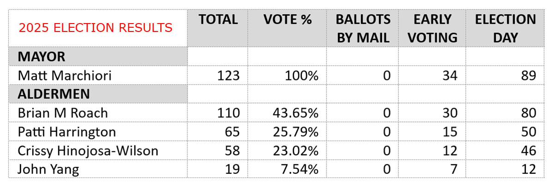Image resolution: width=554 pixels, height=189 pixels.
Task: Click John Yang's 7.54% cell
Action: (300, 169)
